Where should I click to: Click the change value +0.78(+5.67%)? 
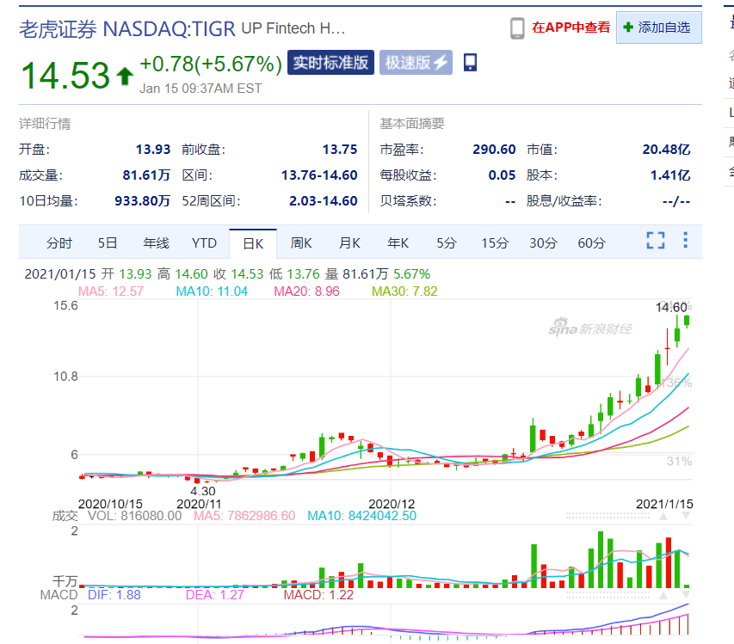(x=211, y=64)
